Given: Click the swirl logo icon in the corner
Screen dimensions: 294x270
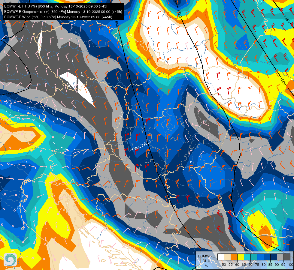Looking at the screenshot, I should pos(10,260).
